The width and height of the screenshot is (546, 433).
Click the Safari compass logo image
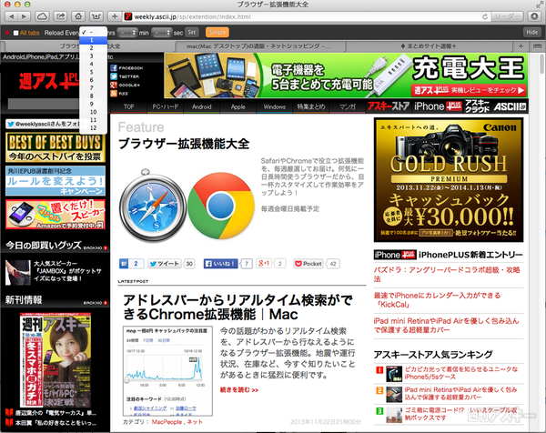point(153,206)
